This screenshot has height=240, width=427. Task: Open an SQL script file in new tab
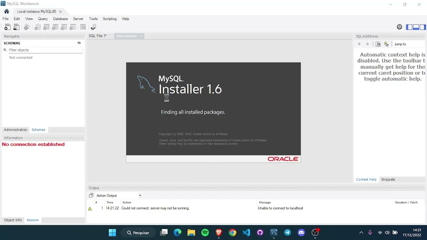click(16, 27)
